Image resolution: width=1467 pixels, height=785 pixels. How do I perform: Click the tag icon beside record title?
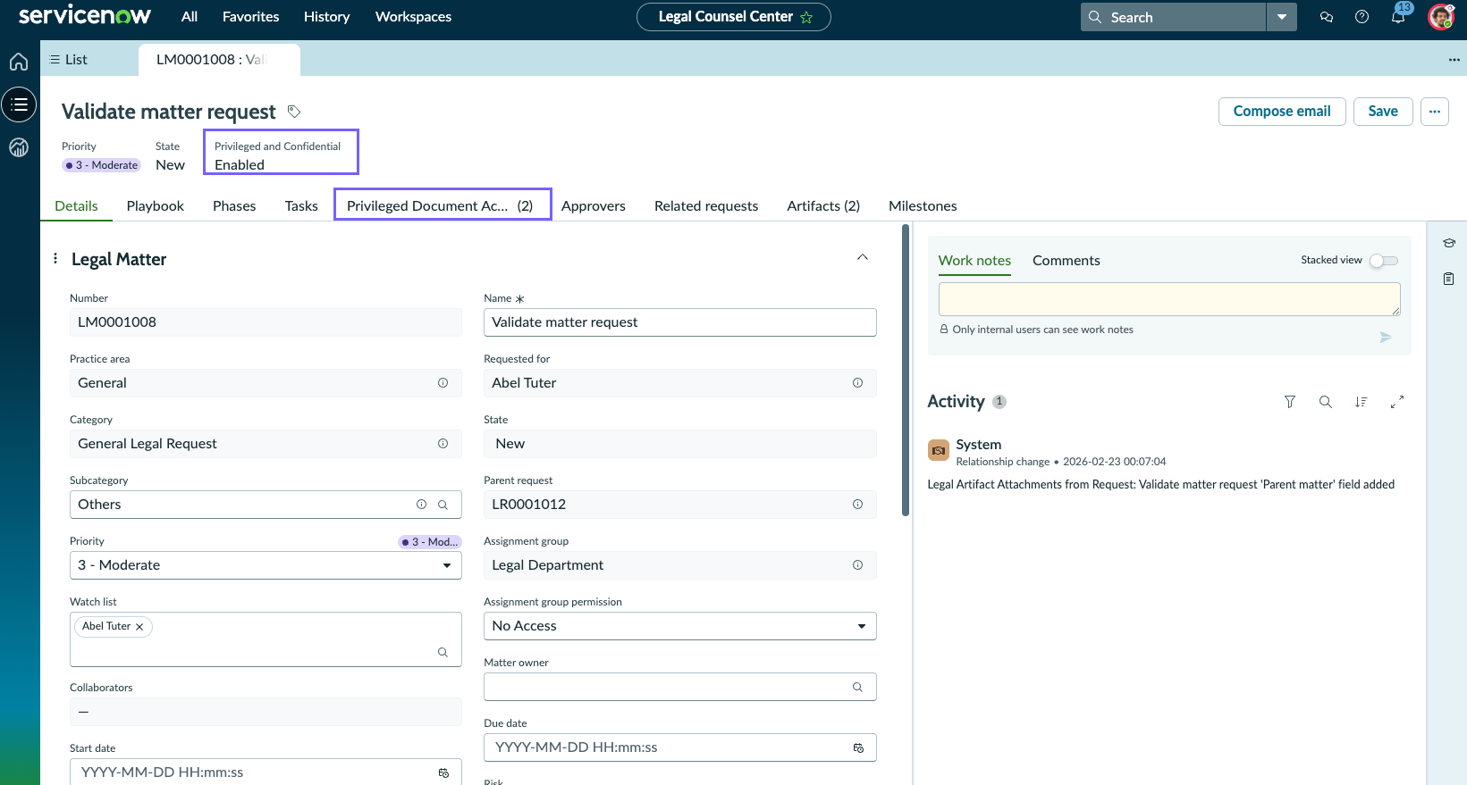pos(294,112)
